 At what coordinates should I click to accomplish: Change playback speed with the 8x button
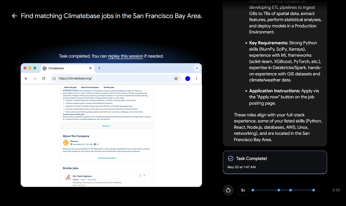pos(243,190)
